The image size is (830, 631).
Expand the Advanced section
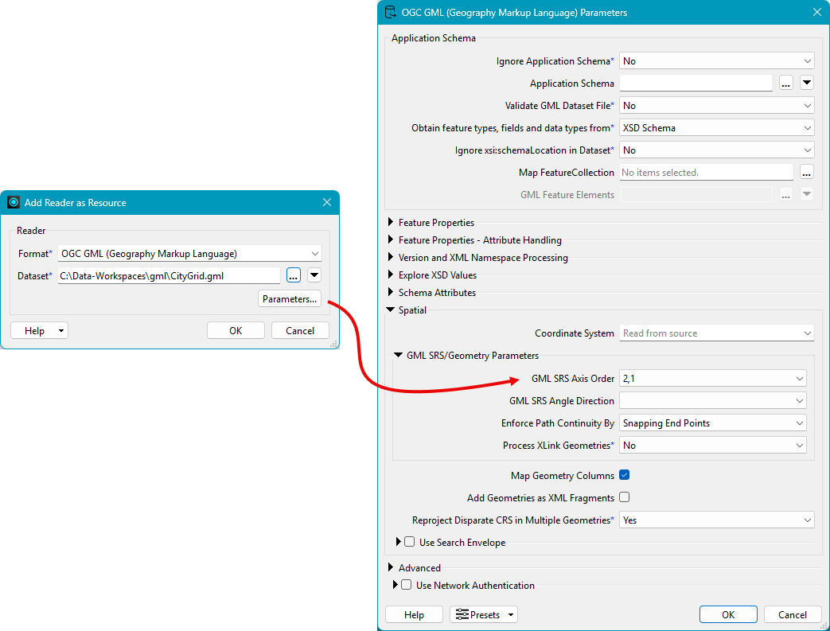coord(391,567)
